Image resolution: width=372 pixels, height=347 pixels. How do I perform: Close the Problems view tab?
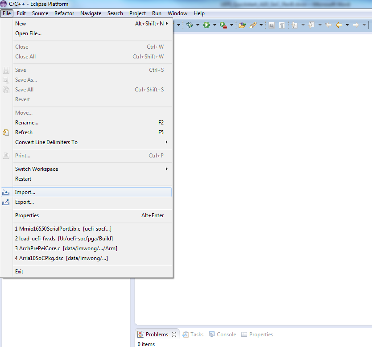[174, 335]
